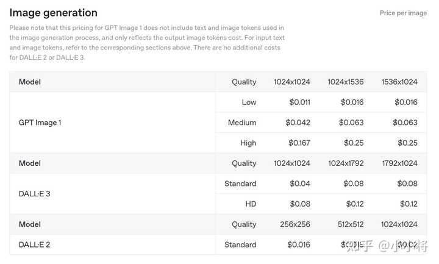The height and width of the screenshot is (264, 439).
Task: Click the $0.011 Low quality price
Action: [298, 102]
